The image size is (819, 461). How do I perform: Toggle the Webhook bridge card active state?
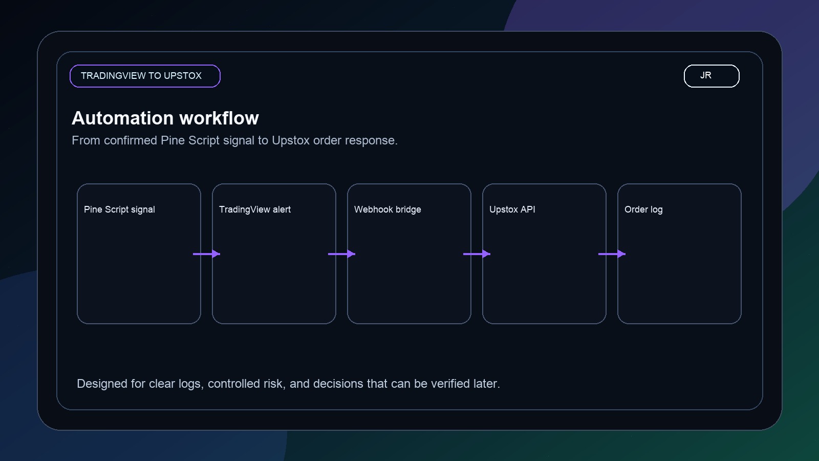pos(409,254)
